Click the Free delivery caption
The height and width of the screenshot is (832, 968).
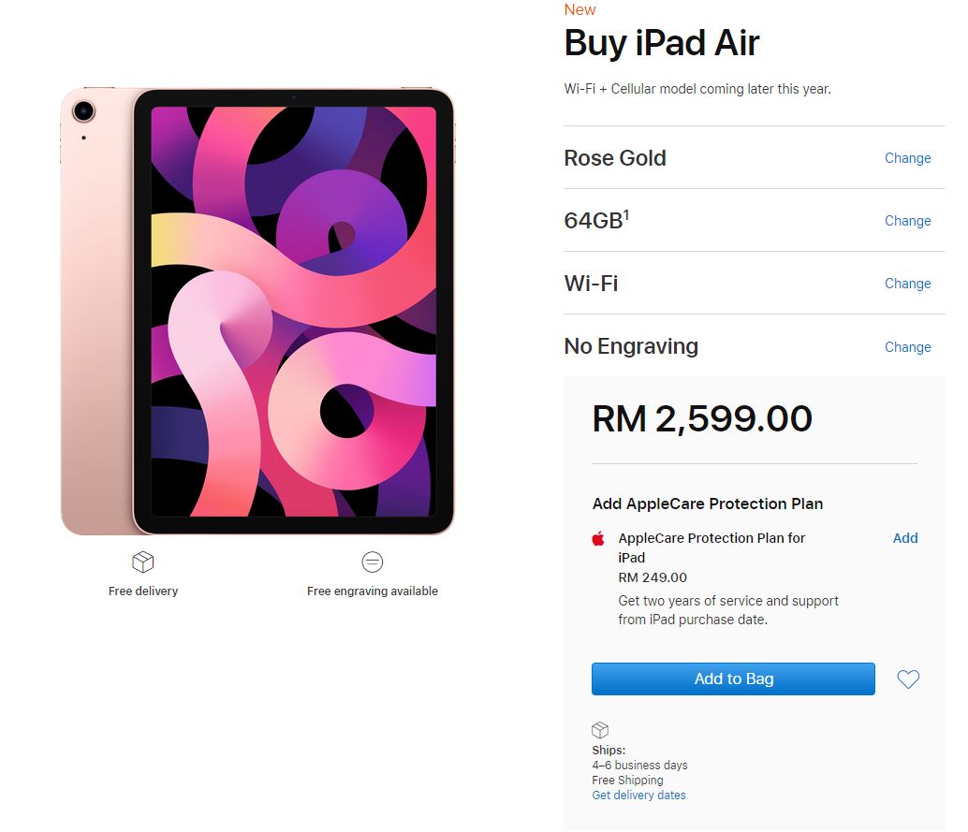(x=143, y=591)
